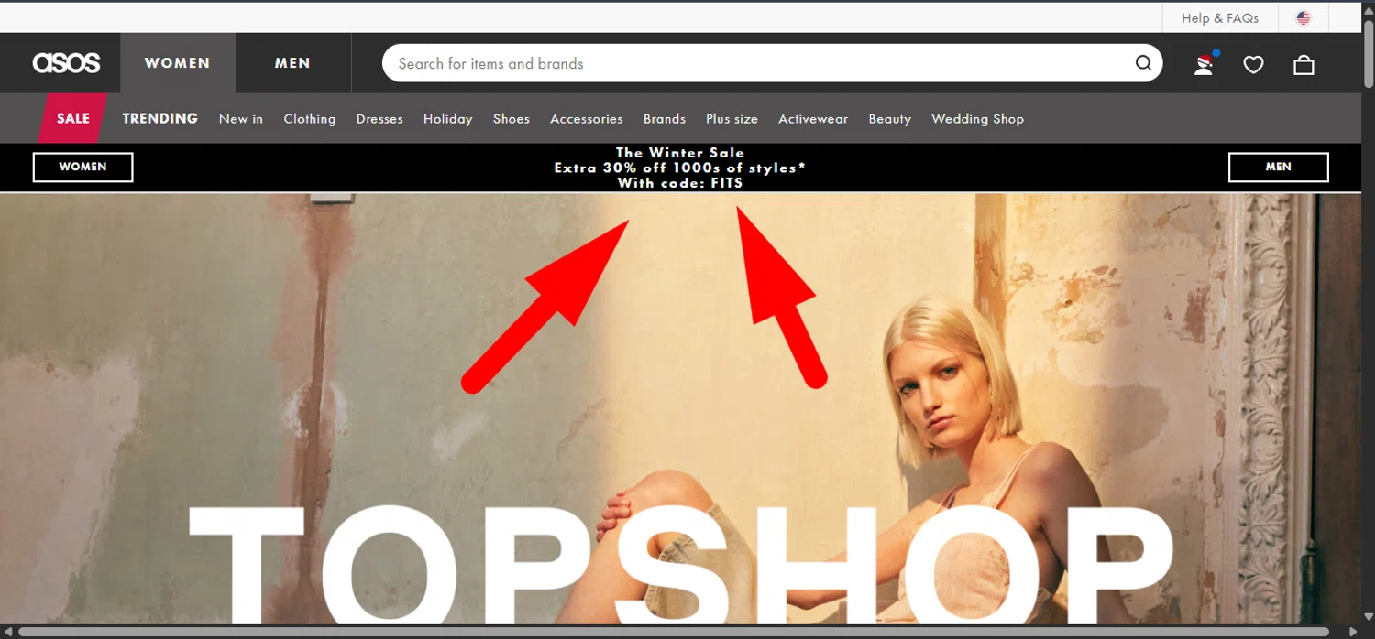Viewport: 1375px width, 639px height.
Task: Click the US flag country selector
Action: 1303,17
